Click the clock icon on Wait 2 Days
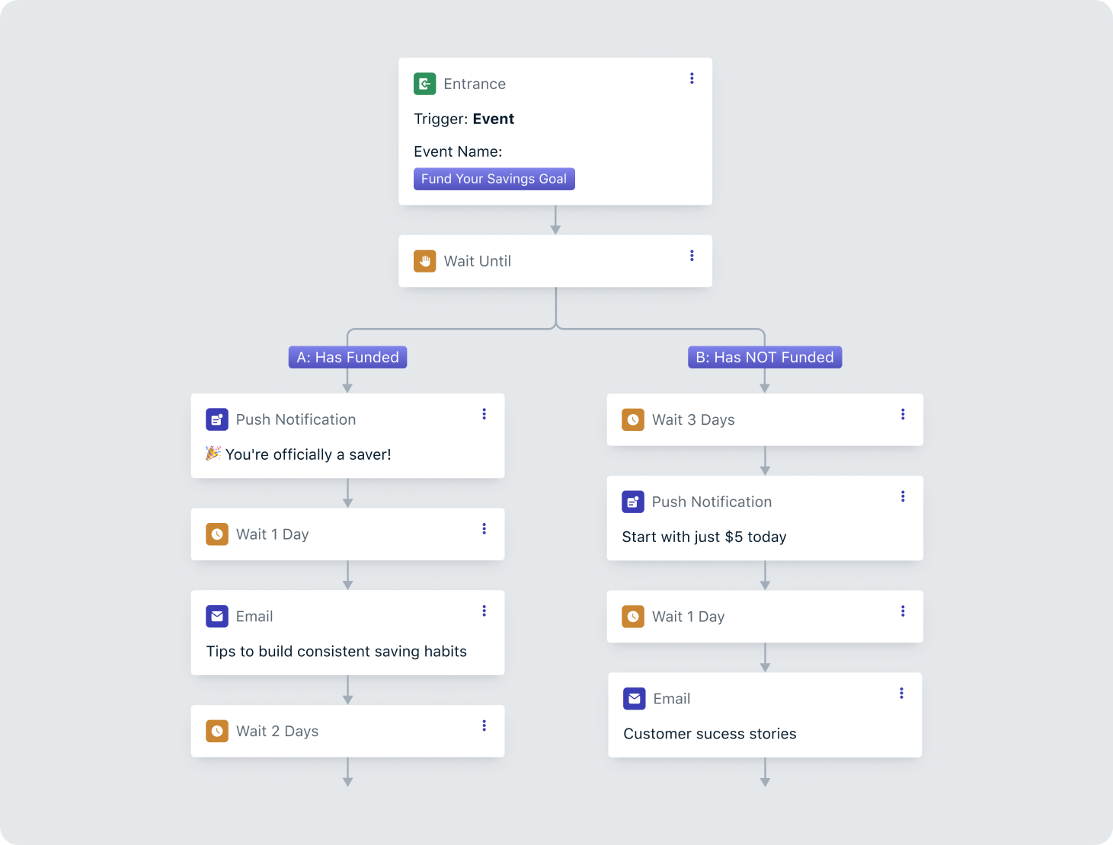Screen dimensions: 1113x845 click(x=217, y=731)
